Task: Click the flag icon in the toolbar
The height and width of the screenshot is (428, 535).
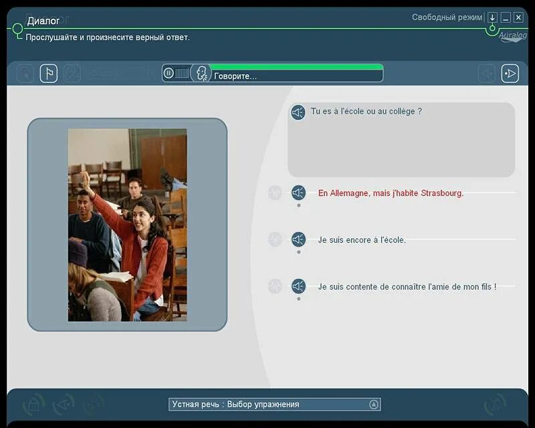Action: 48,74
